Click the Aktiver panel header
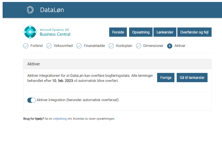The image size is (222, 149). (x=117, y=64)
